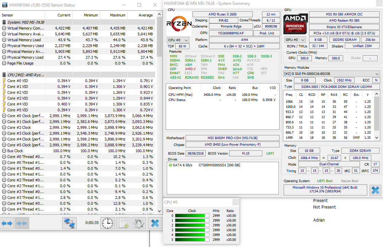Image resolution: width=383 pixels, height=247 pixels.
Task: Click the blue X button in System Summary
Action: pyautogui.click(x=375, y=190)
